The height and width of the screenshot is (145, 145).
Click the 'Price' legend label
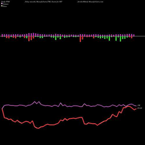tap(5, 6)
